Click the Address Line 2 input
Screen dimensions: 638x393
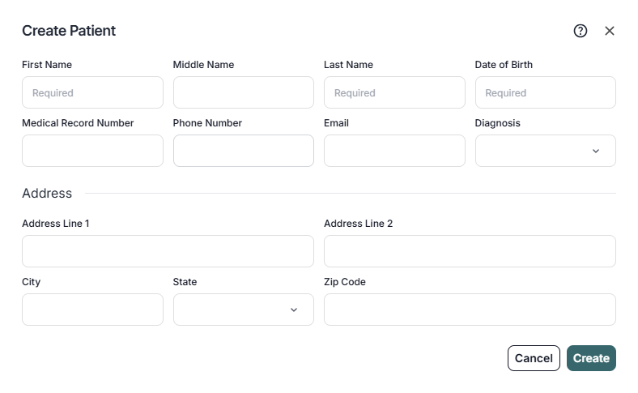[470, 251]
